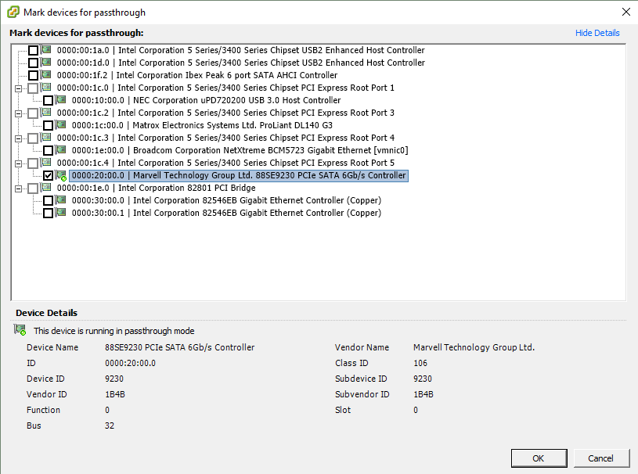Cancel the passthrough dialog

(x=600, y=458)
